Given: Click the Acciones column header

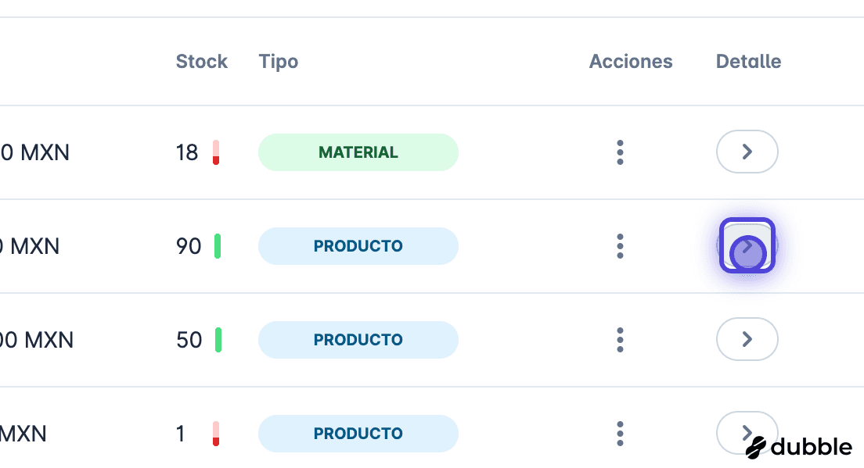Looking at the screenshot, I should pos(631,61).
